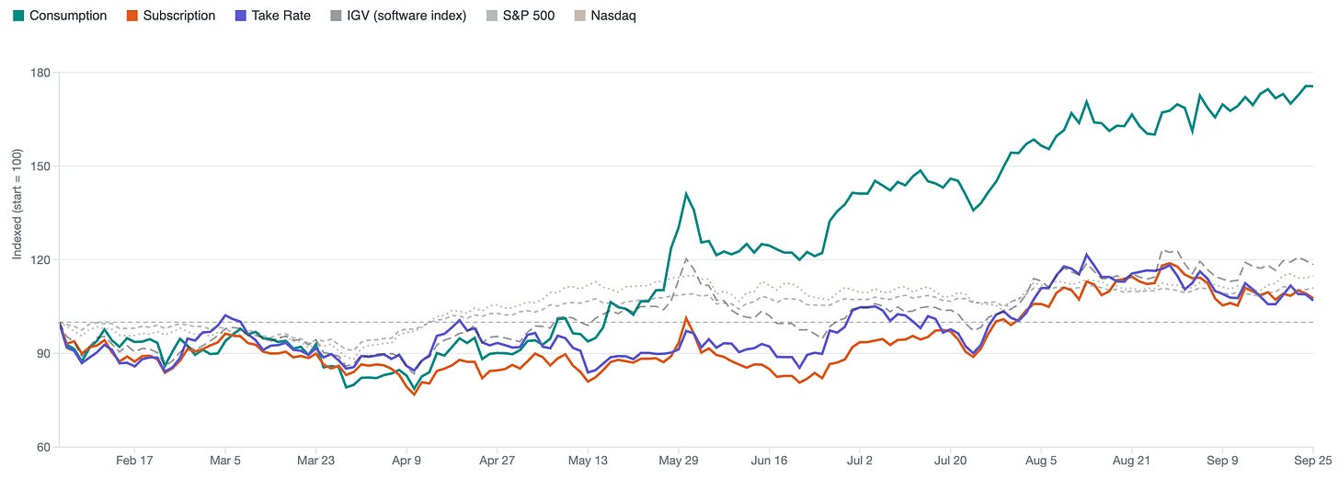Viewport: 1339px width, 491px height.
Task: Click the orange Subscription legend swatch
Action: (x=132, y=16)
